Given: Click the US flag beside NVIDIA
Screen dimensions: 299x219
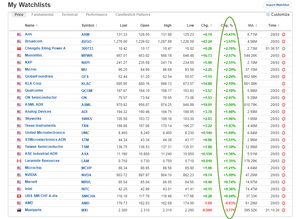Looking at the screenshot, I should 19,175.
